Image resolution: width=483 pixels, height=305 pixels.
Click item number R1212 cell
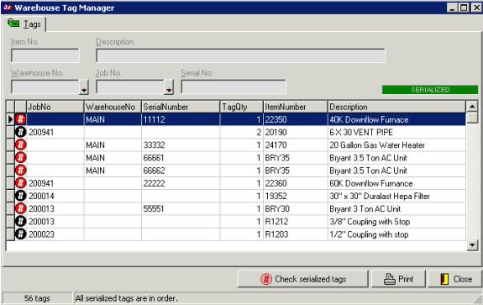(x=296, y=222)
